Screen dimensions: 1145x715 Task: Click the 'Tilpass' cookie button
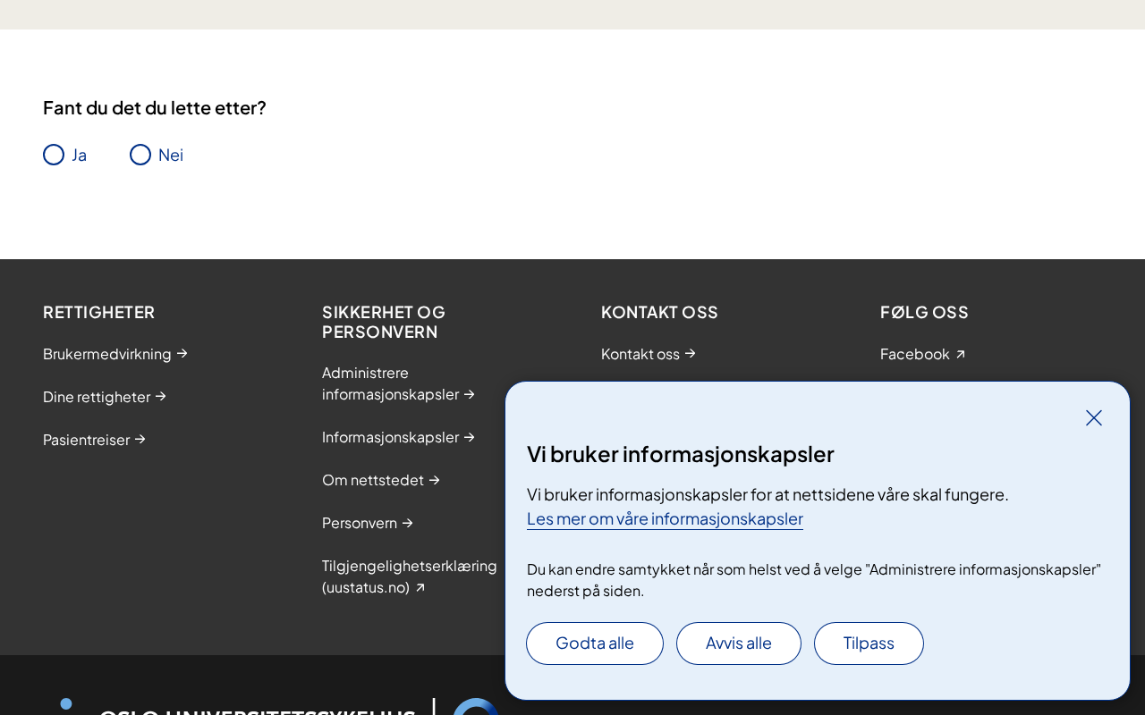click(869, 643)
